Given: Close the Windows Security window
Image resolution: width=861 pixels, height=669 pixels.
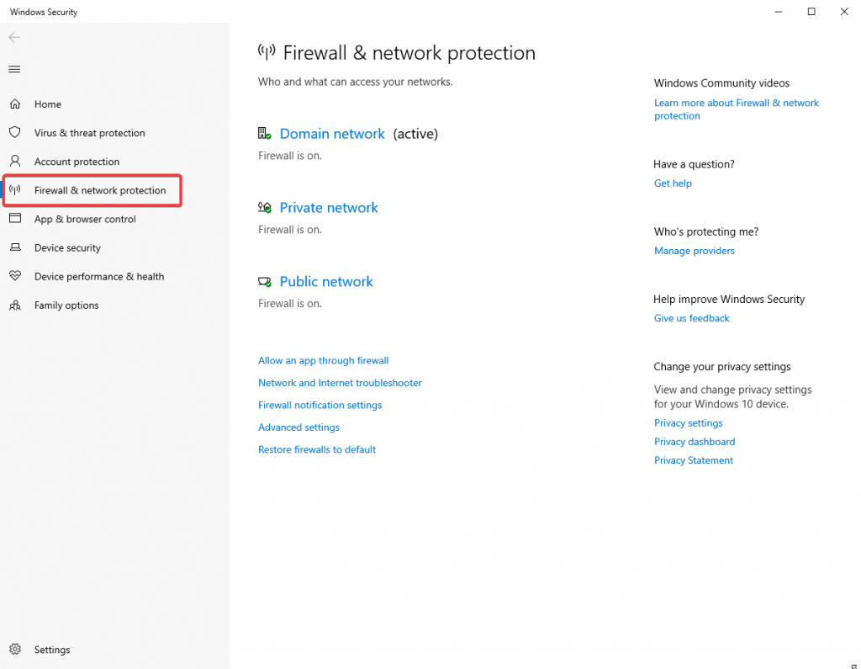Looking at the screenshot, I should [x=844, y=12].
